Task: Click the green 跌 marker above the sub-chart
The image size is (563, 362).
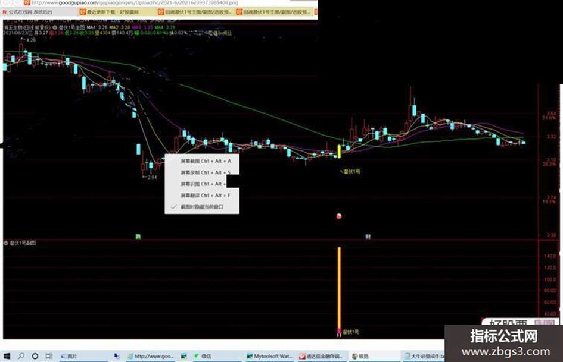Action: pyautogui.click(x=138, y=236)
